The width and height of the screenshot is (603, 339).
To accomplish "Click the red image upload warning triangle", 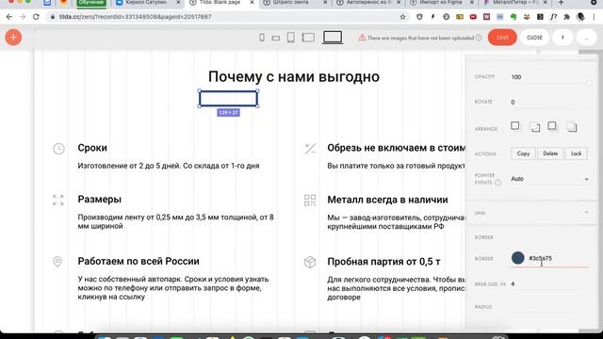I will (362, 38).
